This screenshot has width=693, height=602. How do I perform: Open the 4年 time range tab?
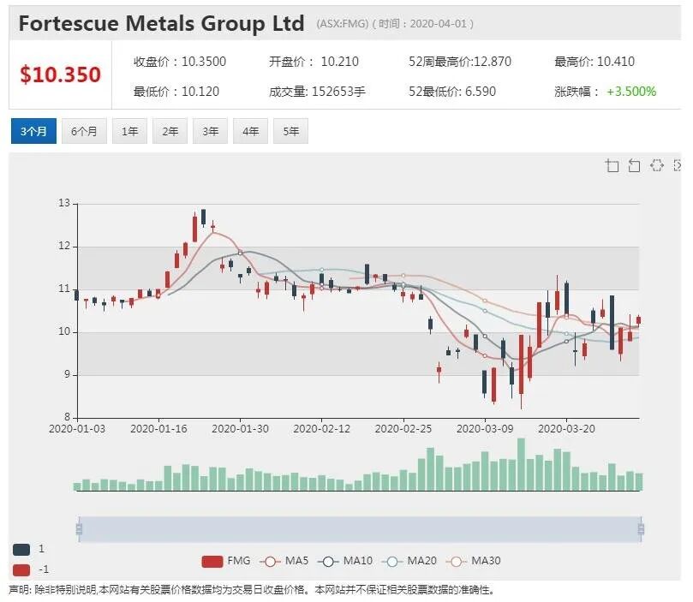[x=251, y=131]
